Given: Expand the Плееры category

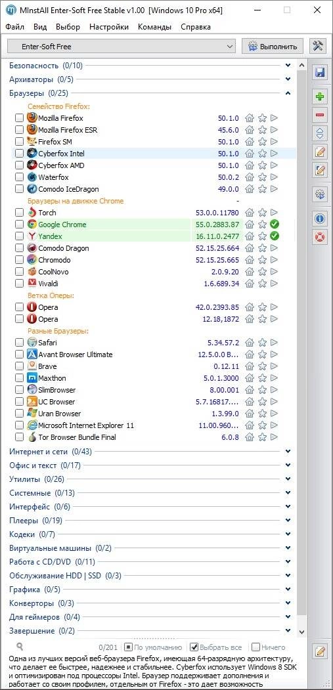Looking at the screenshot, I should click(288, 520).
